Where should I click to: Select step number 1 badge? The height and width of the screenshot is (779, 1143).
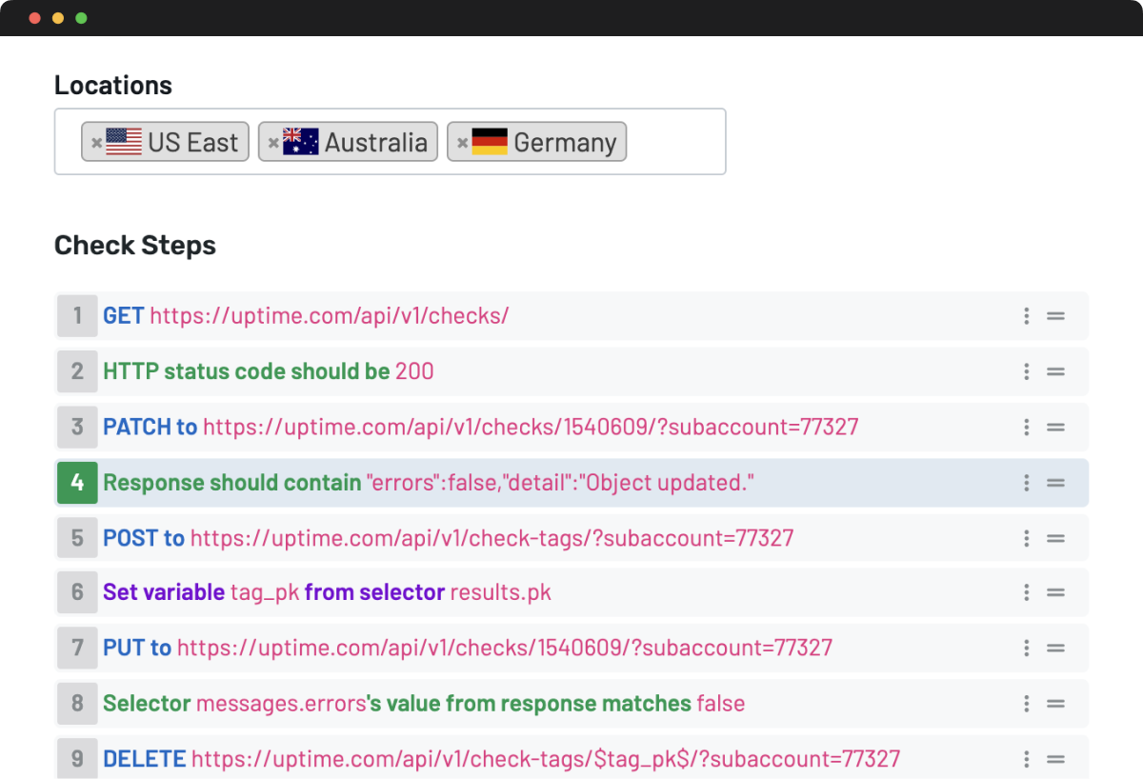(x=77, y=316)
